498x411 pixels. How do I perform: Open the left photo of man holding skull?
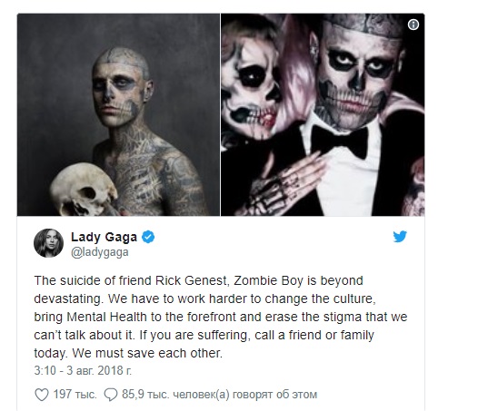[x=118, y=115]
